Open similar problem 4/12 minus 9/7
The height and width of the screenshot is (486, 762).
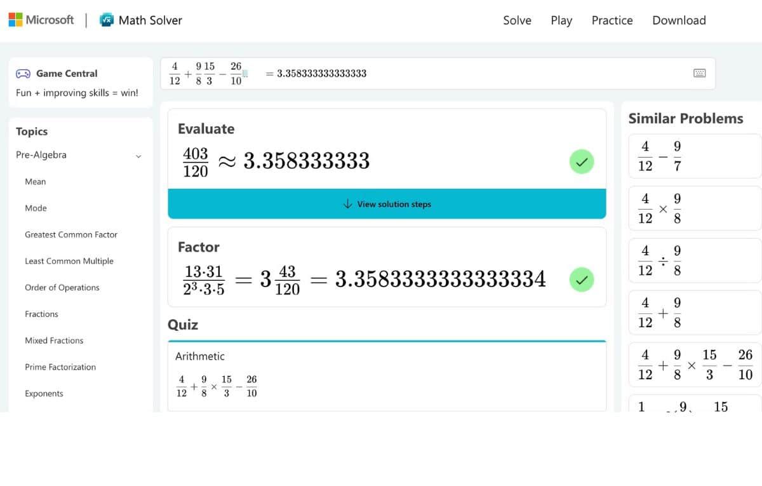tap(695, 156)
